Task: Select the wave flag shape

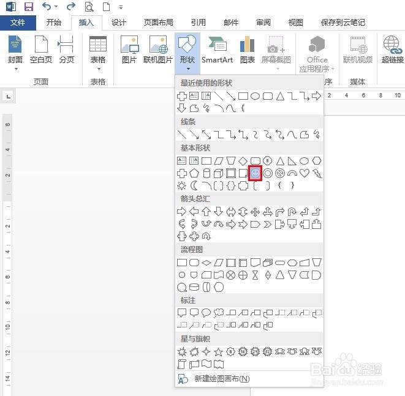Action: [206, 364]
